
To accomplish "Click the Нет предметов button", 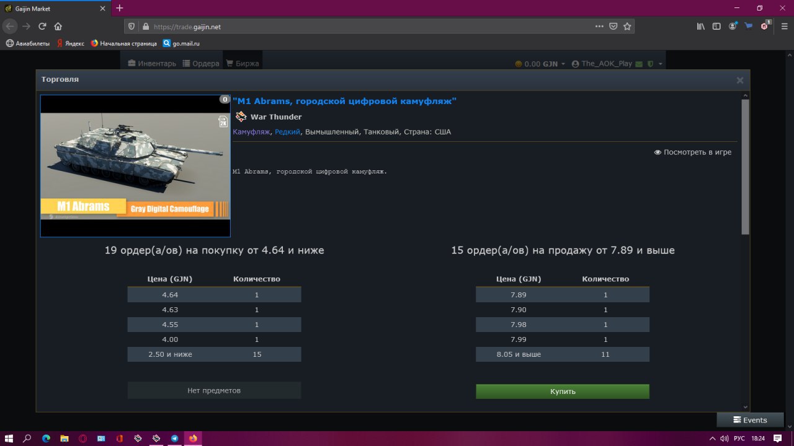I will click(x=214, y=390).
